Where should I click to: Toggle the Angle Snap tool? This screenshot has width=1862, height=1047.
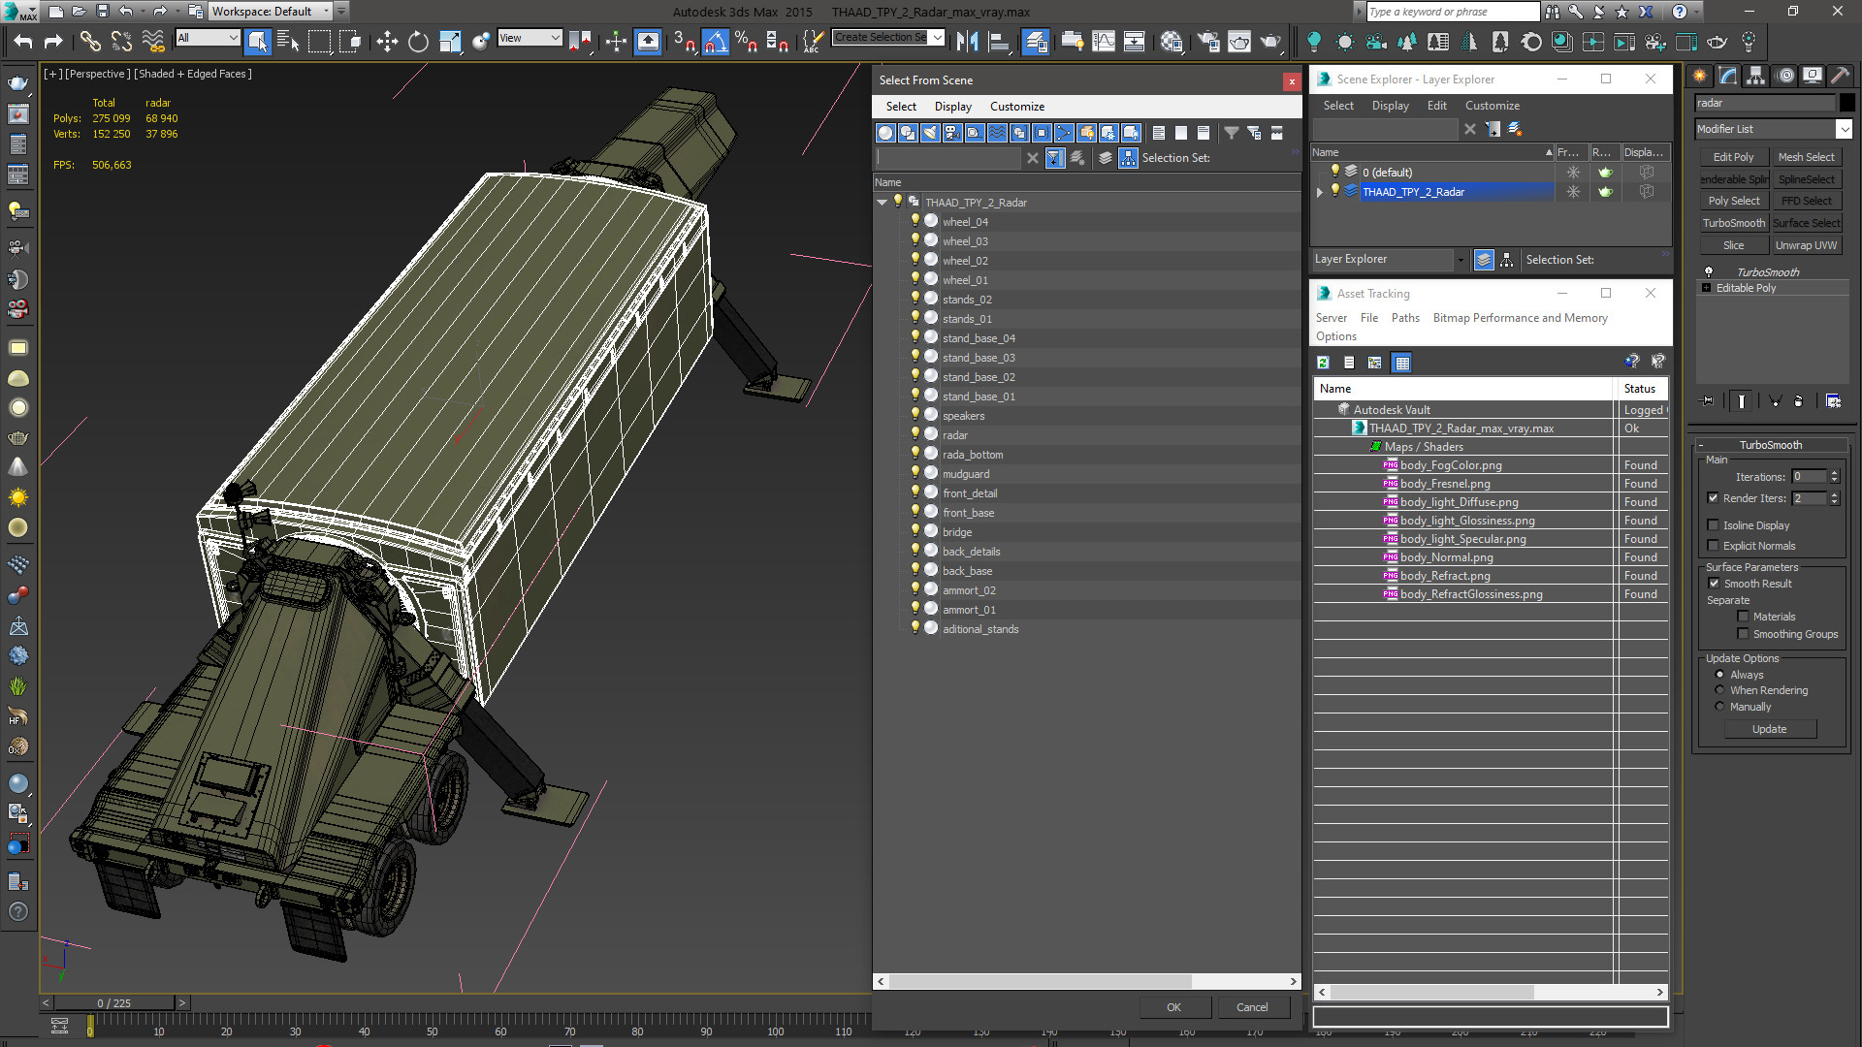point(715,41)
